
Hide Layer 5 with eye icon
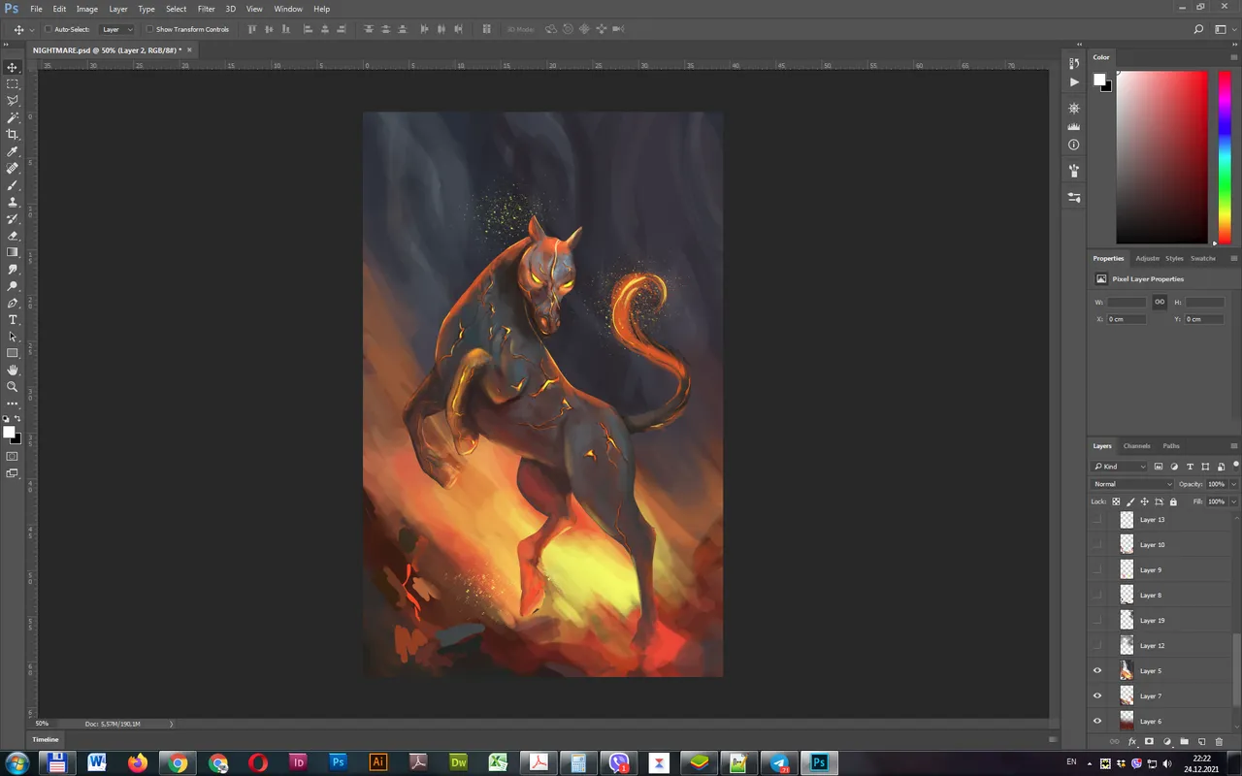coord(1097,670)
